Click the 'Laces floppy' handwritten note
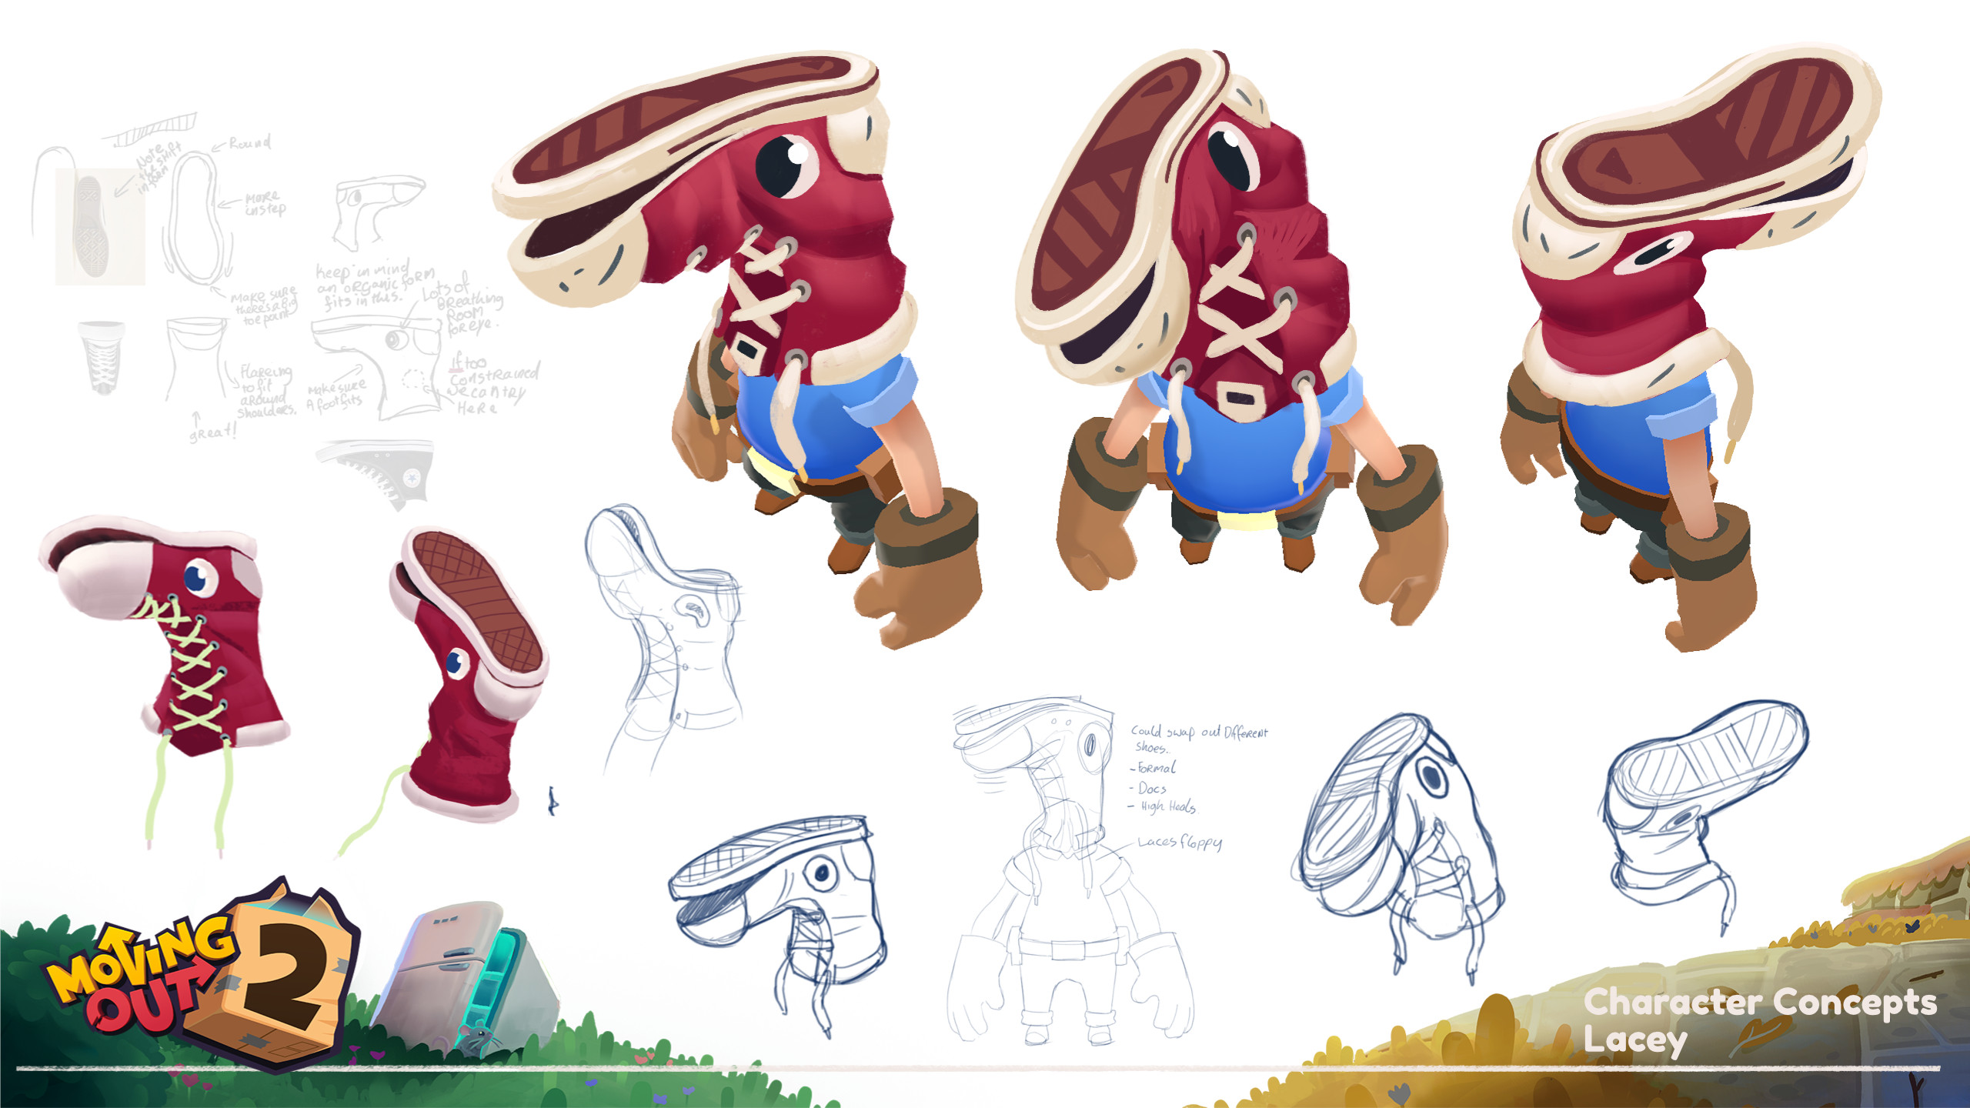This screenshot has width=1970, height=1108. [x=1179, y=842]
